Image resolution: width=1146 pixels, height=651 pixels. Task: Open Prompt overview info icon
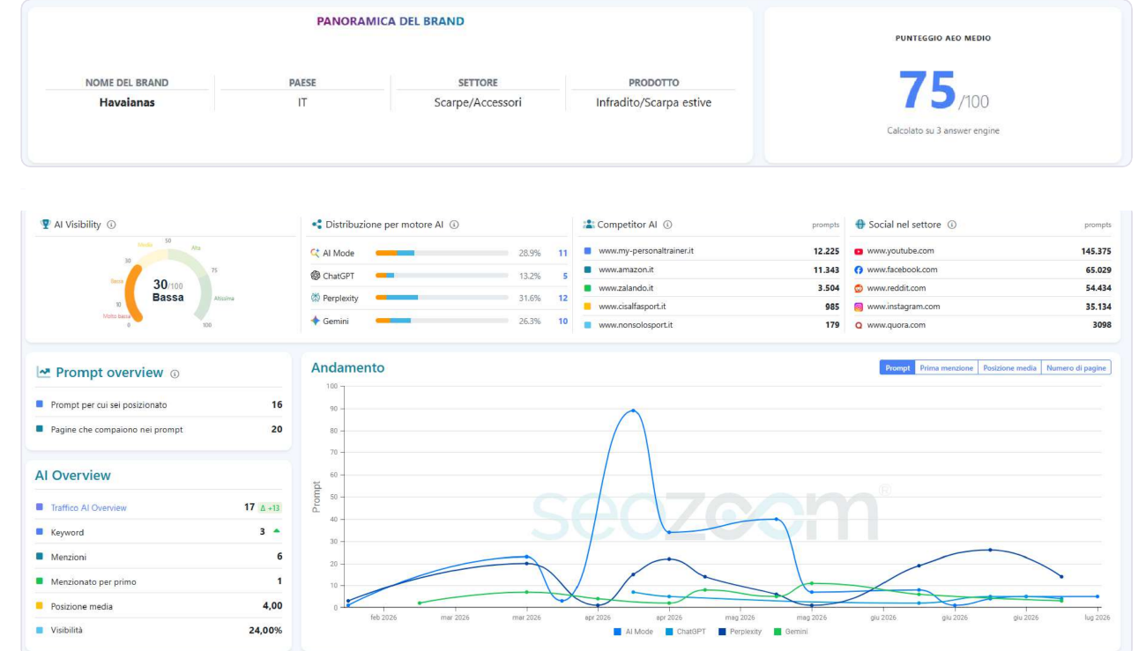pyautogui.click(x=175, y=374)
